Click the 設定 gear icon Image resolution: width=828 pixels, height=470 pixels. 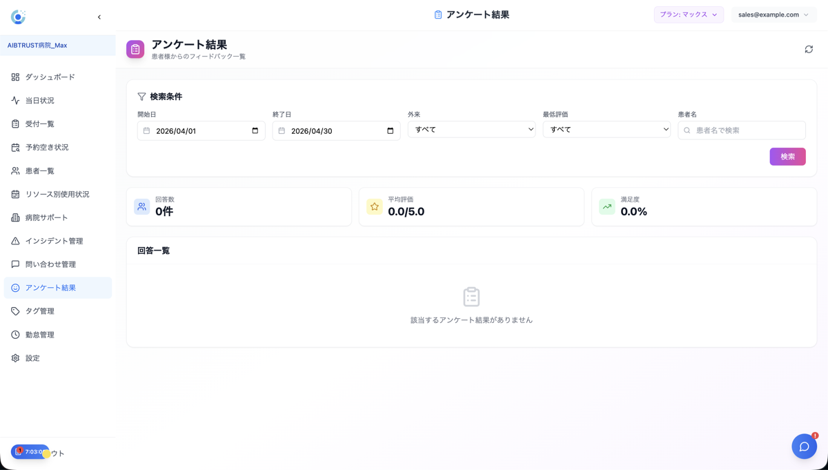coord(15,358)
